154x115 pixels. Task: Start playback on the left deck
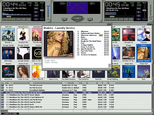(7, 19)
